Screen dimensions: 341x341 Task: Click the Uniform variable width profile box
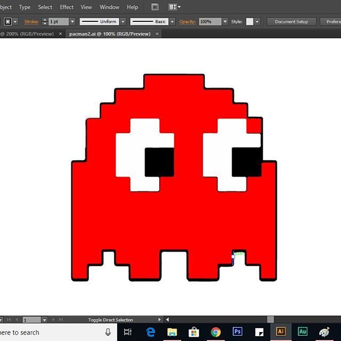coord(99,21)
